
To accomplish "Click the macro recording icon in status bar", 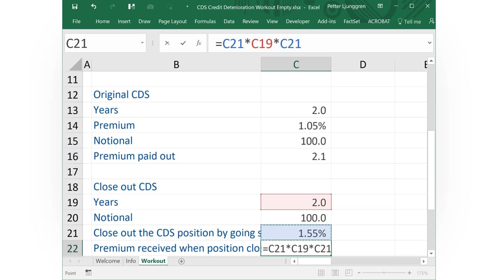I will [88, 273].
